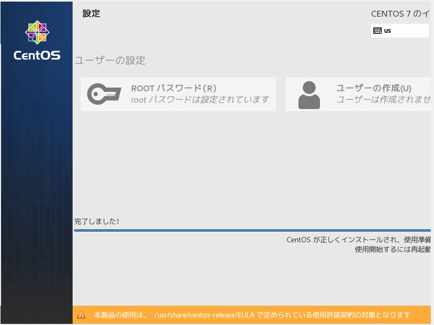434x325 pixels.
Task: Open ユーザーの作成(U) setting
Action: pyautogui.click(x=358, y=94)
